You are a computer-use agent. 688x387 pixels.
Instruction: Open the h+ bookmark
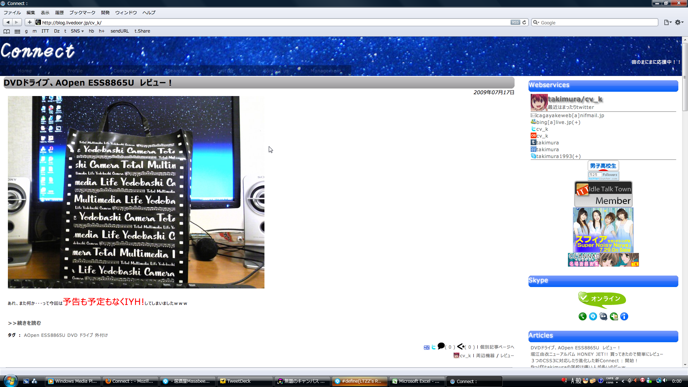102,31
